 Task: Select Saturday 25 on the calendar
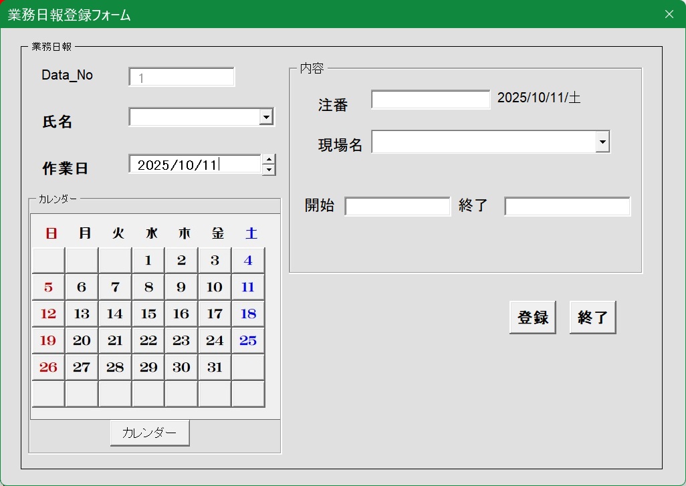click(248, 341)
